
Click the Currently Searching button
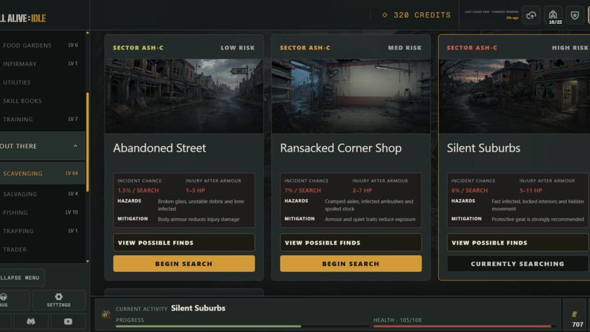[x=517, y=264]
